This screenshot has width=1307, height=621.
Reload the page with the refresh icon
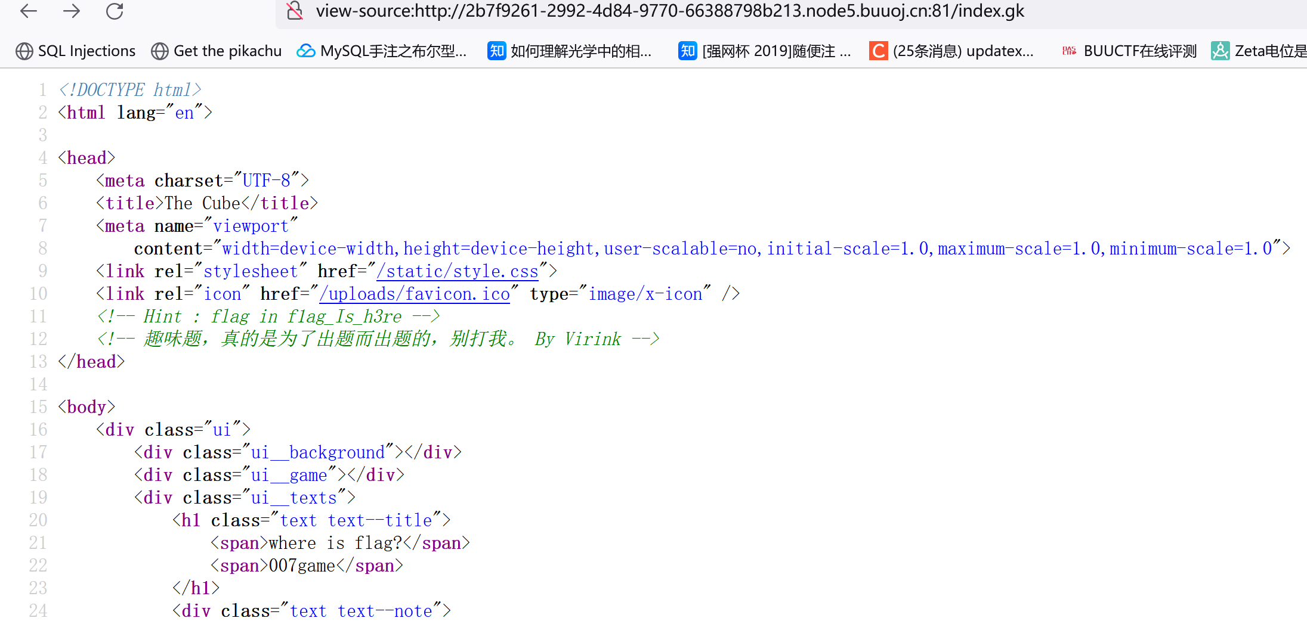click(x=115, y=11)
